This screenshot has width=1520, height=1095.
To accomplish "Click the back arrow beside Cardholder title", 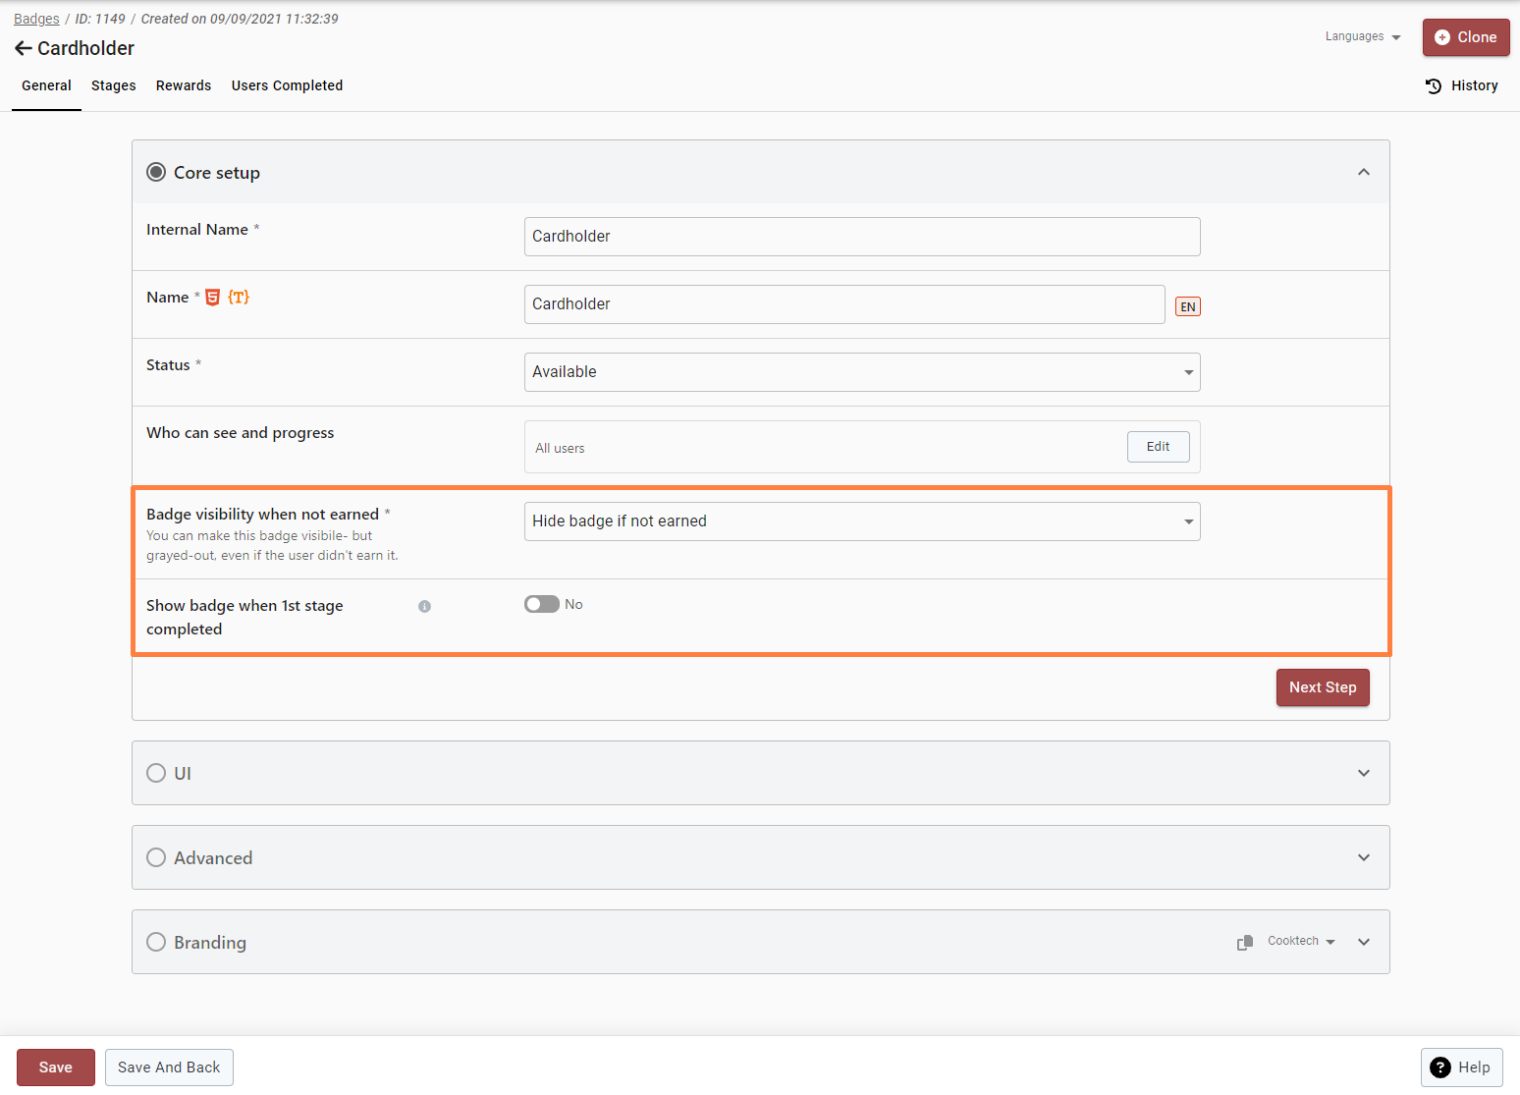I will click(24, 48).
